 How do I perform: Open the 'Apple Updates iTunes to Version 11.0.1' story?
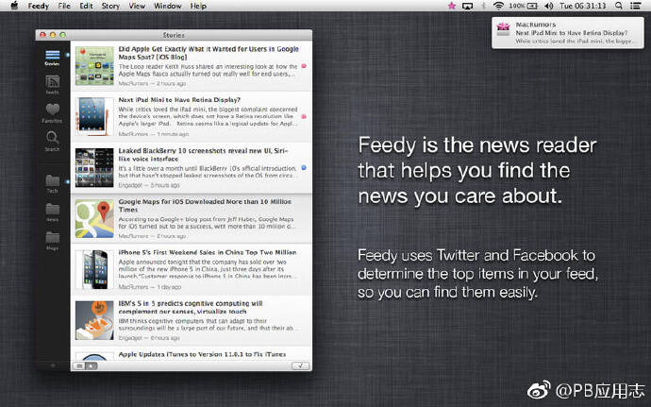pos(192,353)
